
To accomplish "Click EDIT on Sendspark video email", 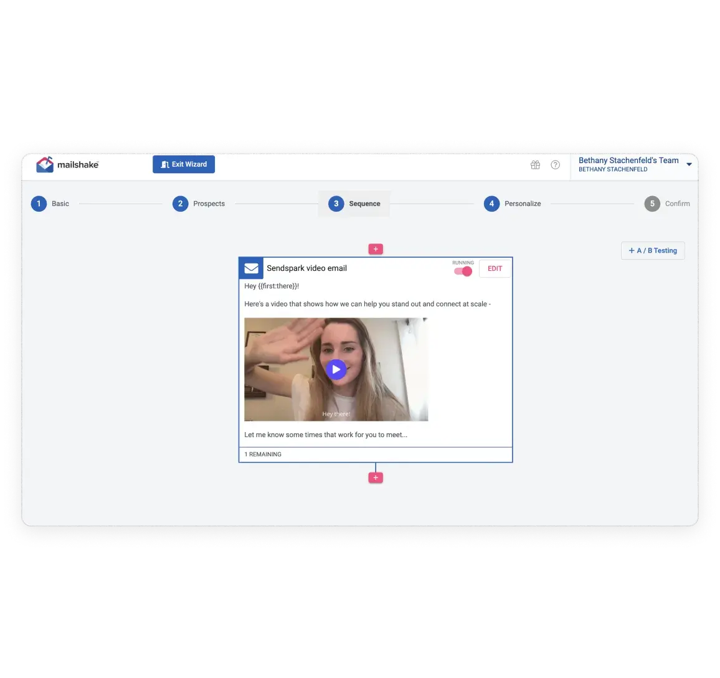I will click(x=495, y=268).
